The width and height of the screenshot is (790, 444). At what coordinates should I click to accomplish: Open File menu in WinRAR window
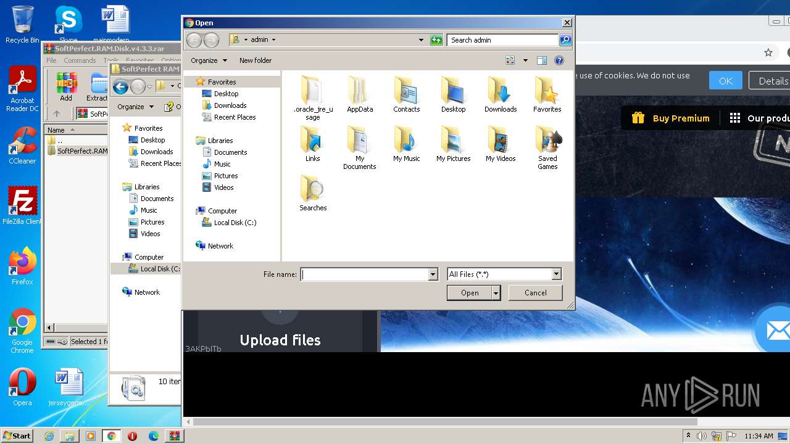point(51,60)
